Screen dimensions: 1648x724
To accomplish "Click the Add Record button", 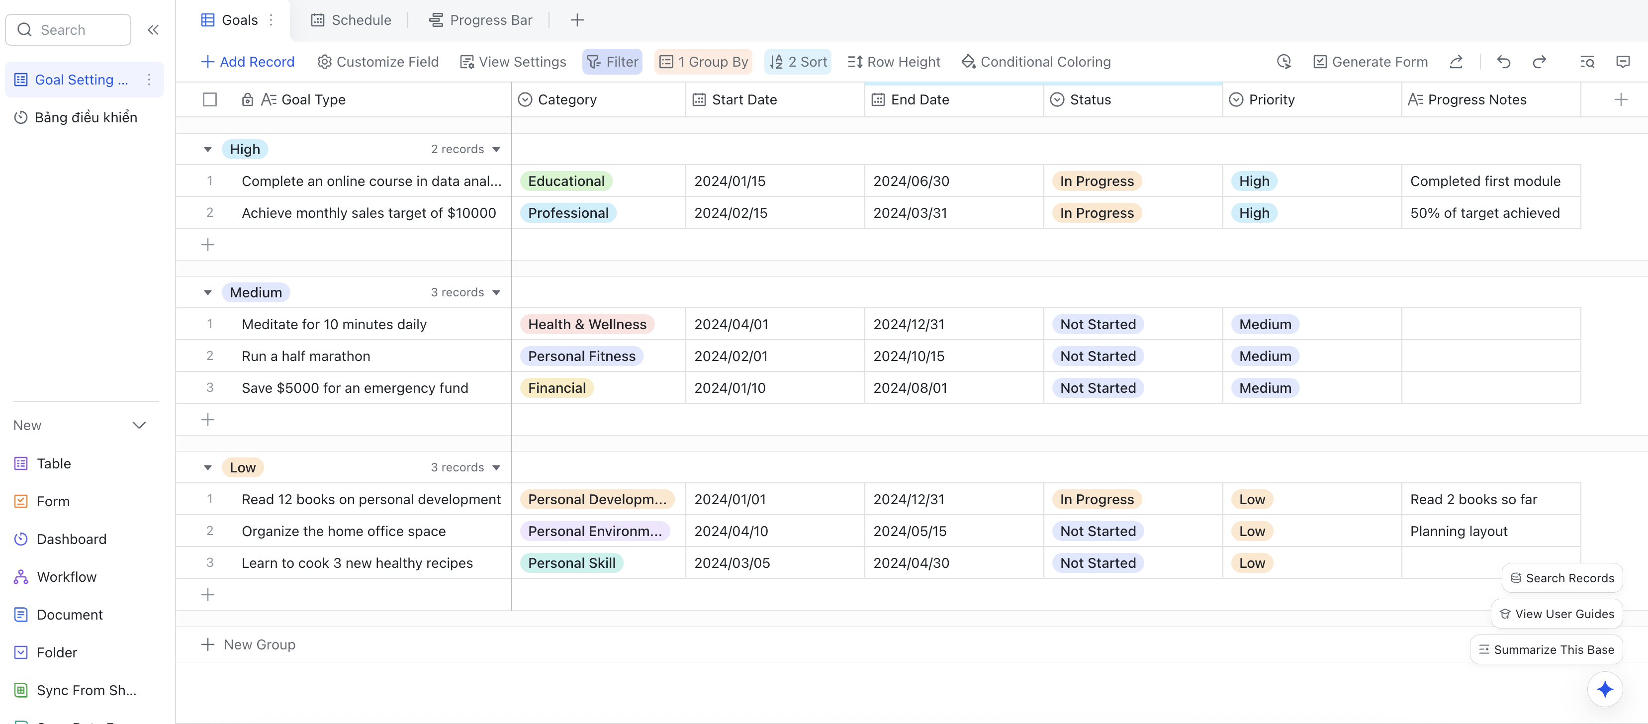I will pyautogui.click(x=248, y=62).
